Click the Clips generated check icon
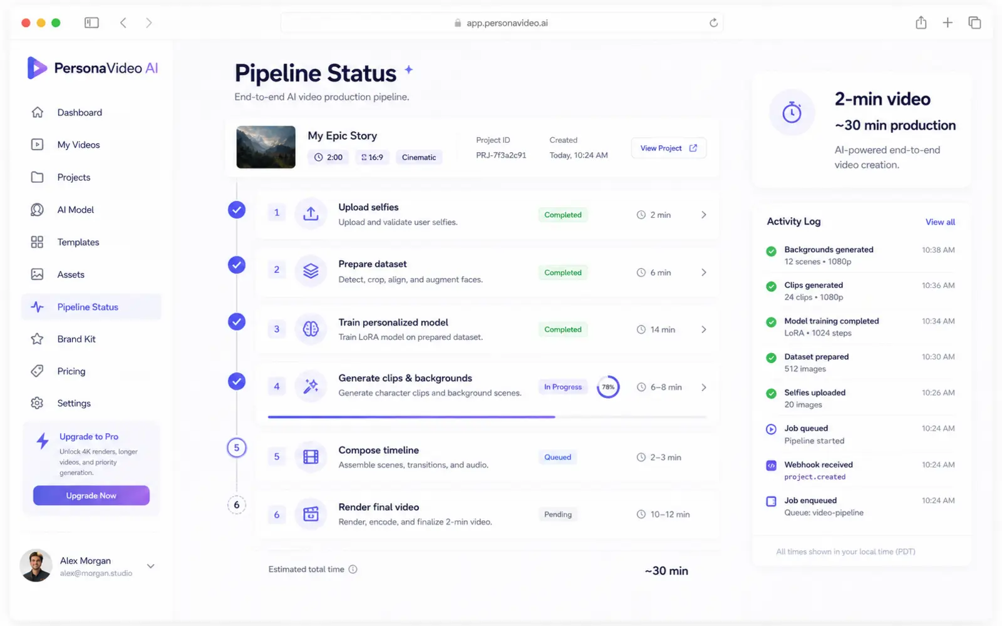Screen dimensions: 1002x626 (772, 287)
